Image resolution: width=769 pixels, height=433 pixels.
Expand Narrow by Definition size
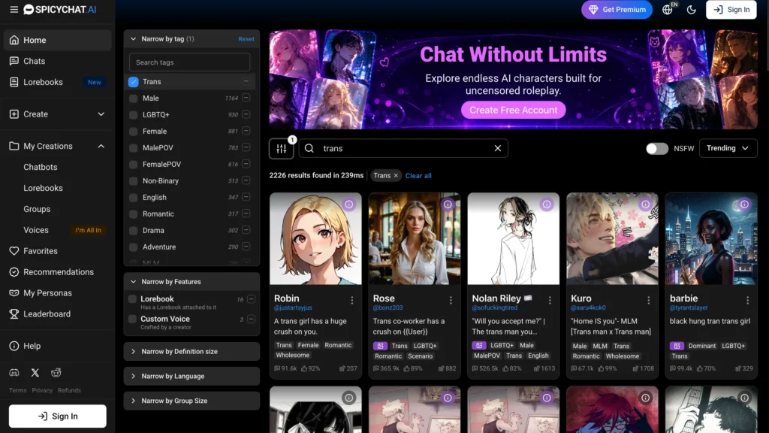tap(191, 352)
